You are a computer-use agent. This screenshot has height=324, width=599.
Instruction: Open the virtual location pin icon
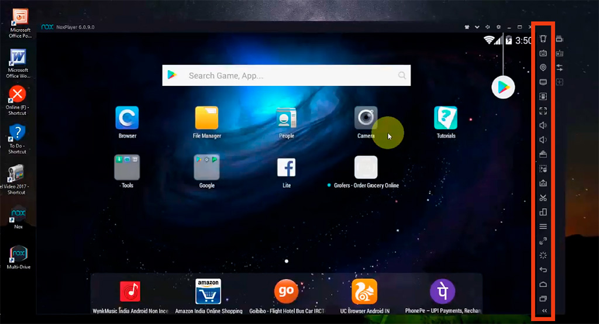[x=543, y=68]
